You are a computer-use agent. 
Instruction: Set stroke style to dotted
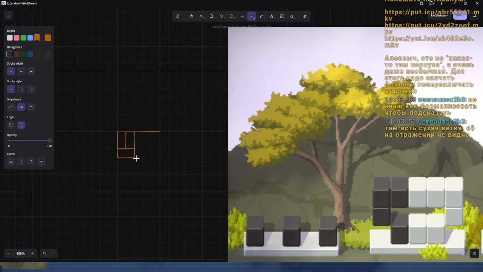pos(31,89)
